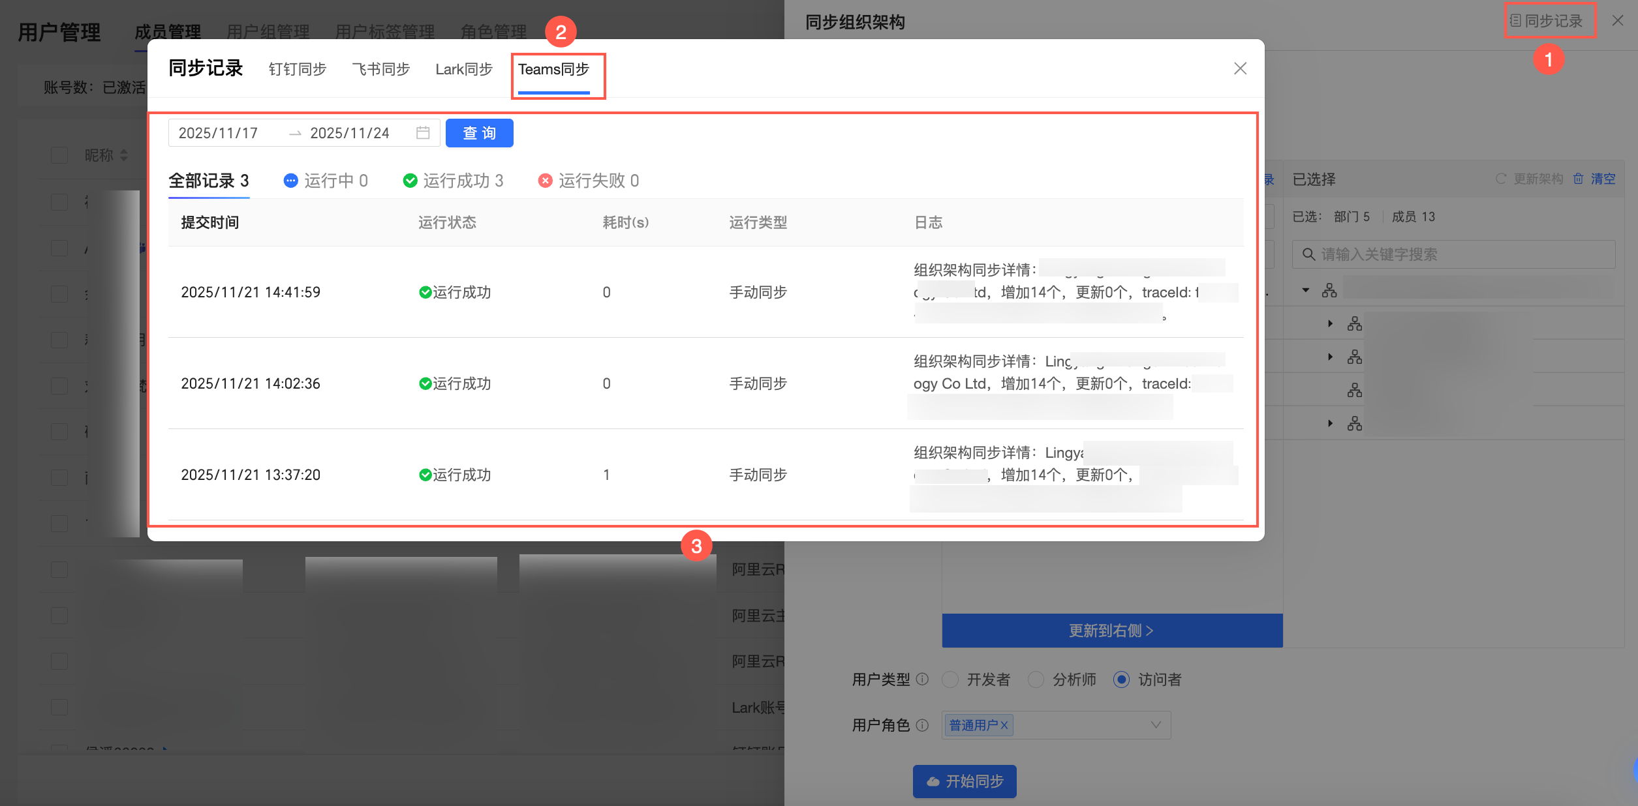Select the 开发者 radio button
This screenshot has height=806, width=1638.
[950, 679]
